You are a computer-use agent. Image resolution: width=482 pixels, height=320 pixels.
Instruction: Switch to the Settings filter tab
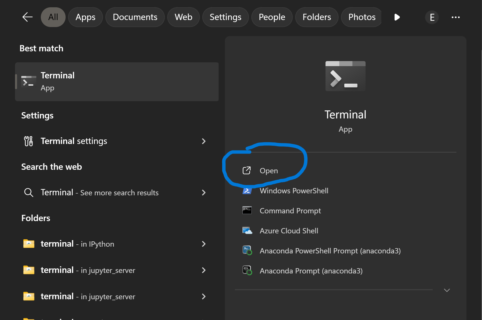pos(225,17)
